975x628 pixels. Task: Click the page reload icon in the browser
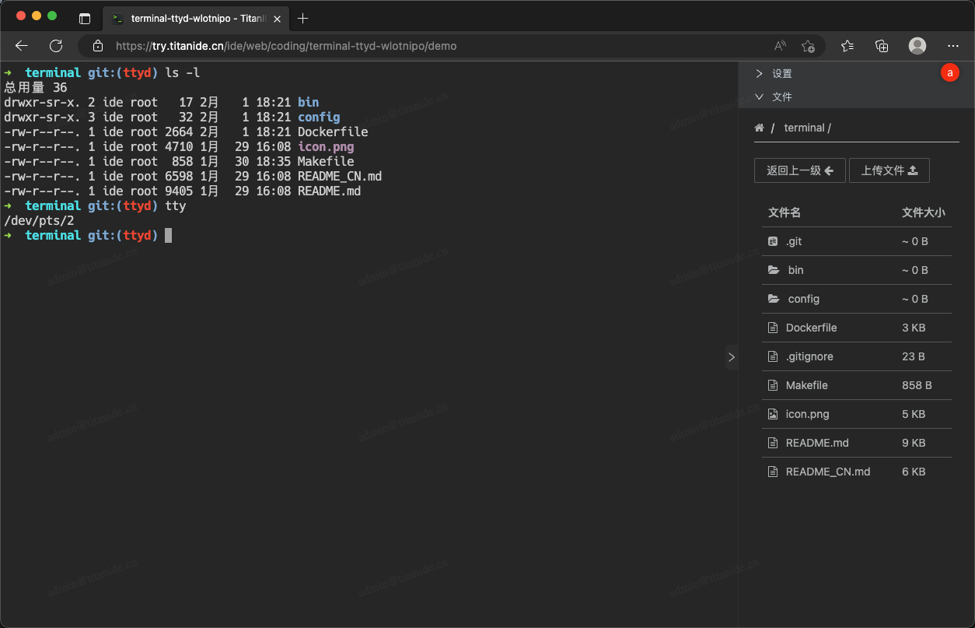[x=55, y=46]
